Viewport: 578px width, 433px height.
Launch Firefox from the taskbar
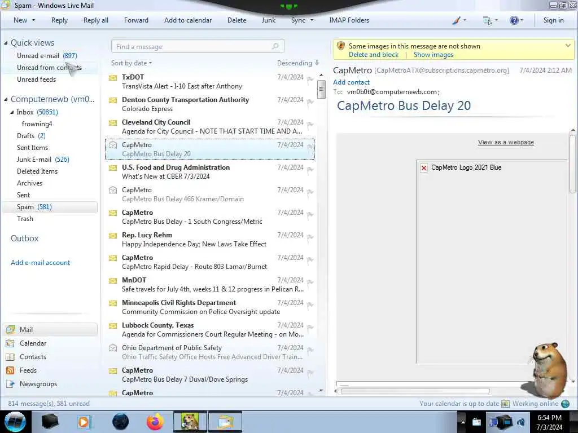coord(155,422)
